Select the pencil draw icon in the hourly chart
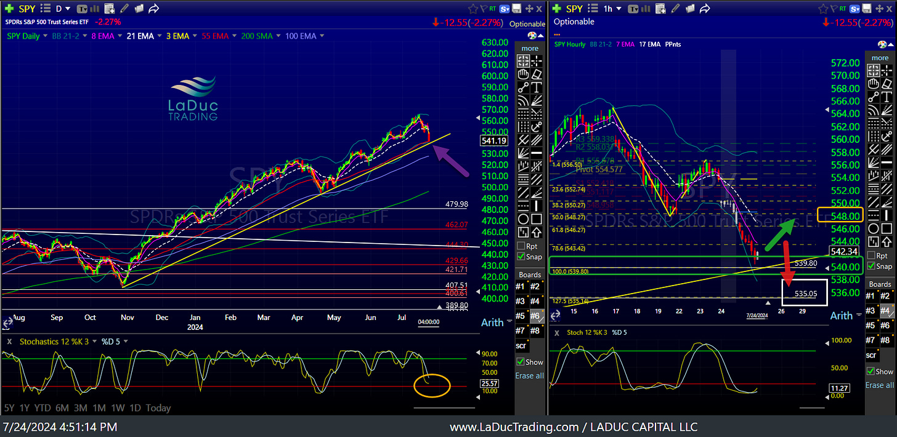This screenshot has height=437, width=897. click(x=675, y=9)
